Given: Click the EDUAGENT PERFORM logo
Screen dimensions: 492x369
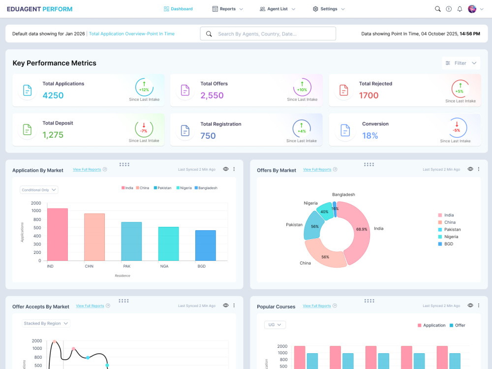Looking at the screenshot, I should (39, 9).
